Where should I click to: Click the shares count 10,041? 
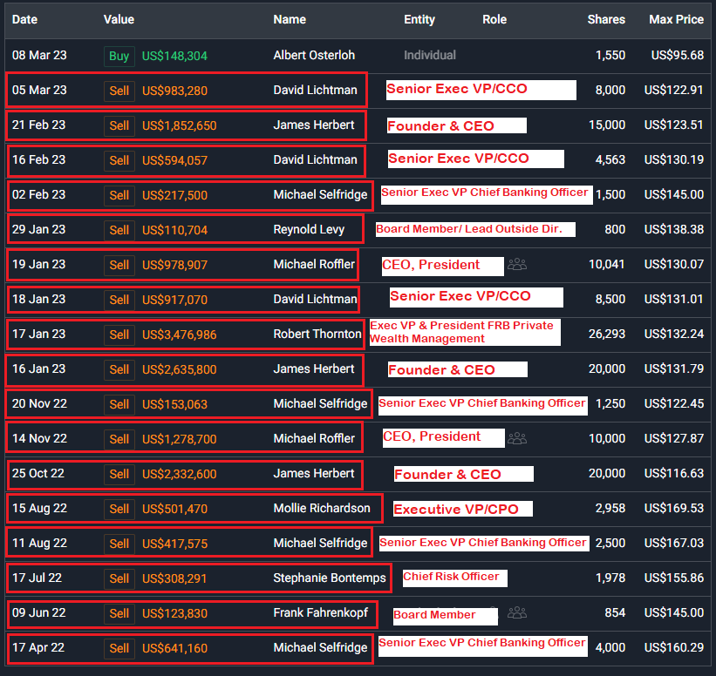click(606, 265)
